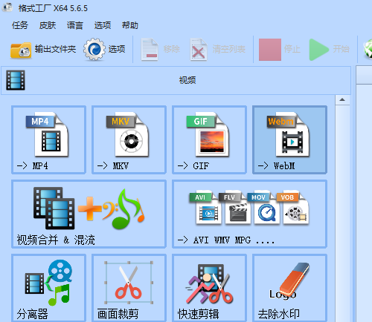
Task: Open 视频合并 & 混流 tool
Action: (89, 214)
